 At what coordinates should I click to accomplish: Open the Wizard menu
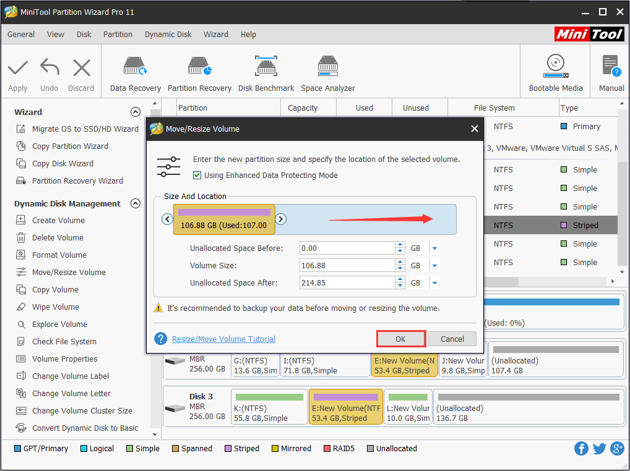(x=216, y=35)
